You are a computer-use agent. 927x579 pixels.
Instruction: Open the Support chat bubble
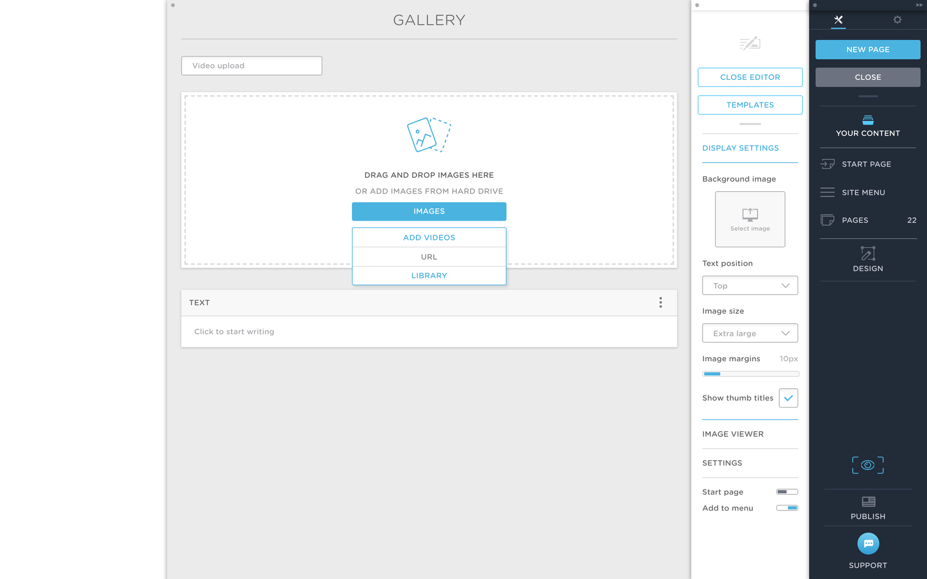tap(868, 544)
